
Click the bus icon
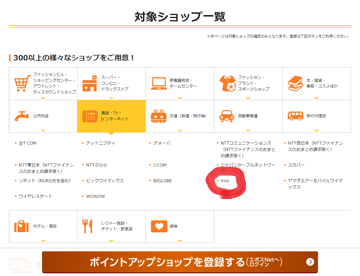click(x=296, y=116)
